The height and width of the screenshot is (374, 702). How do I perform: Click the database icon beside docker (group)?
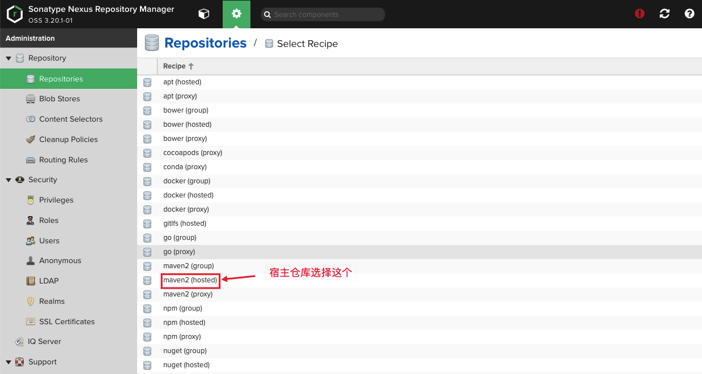[147, 182]
